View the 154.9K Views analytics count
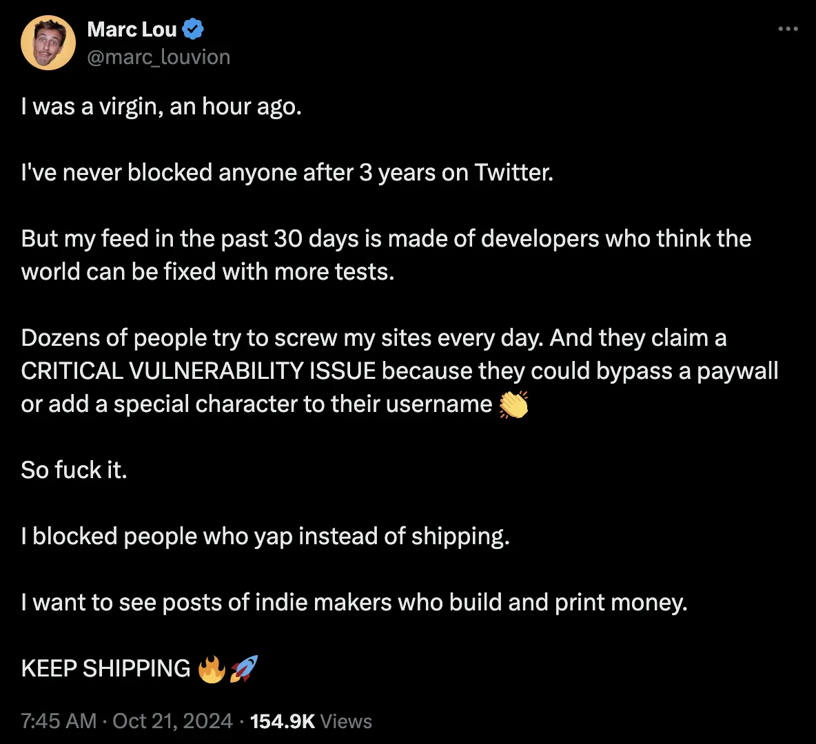 point(311,721)
